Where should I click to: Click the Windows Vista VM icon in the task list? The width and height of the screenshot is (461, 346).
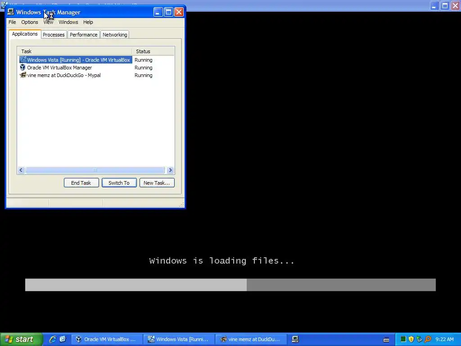tap(23, 59)
